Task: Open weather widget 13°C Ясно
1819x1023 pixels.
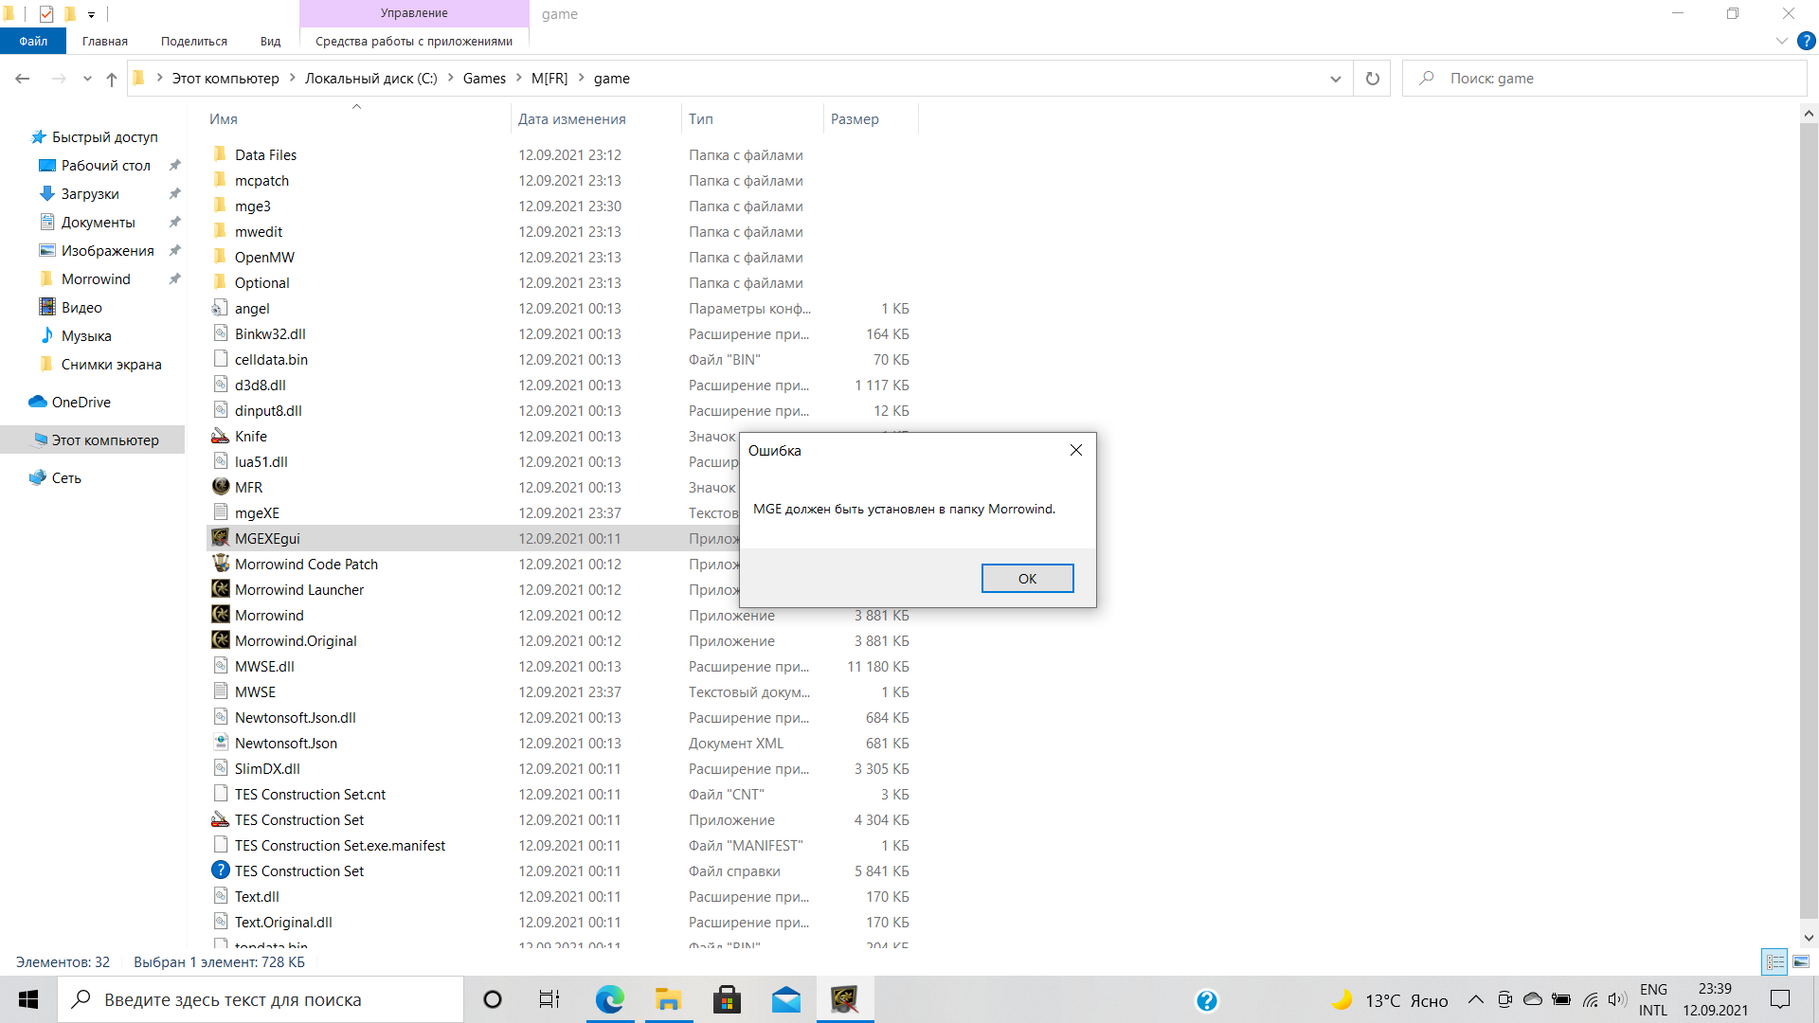Action: (1390, 1000)
